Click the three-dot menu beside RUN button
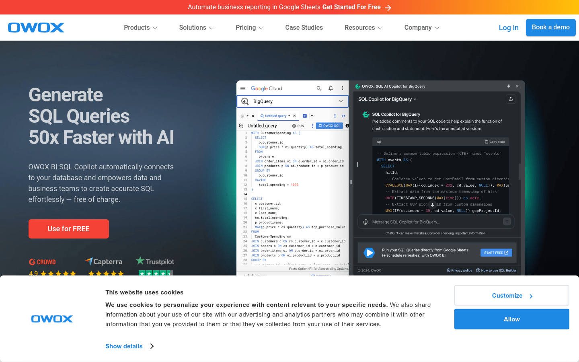 tap(312, 126)
